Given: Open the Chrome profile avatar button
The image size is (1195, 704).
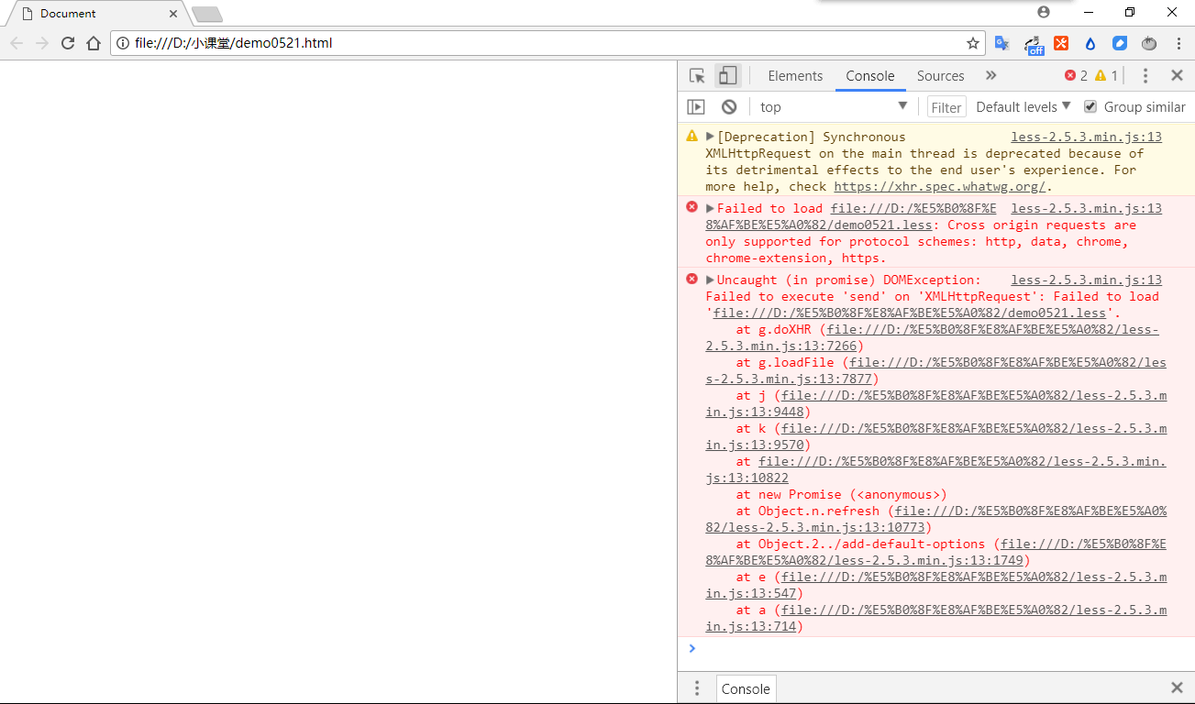Looking at the screenshot, I should [x=1044, y=12].
